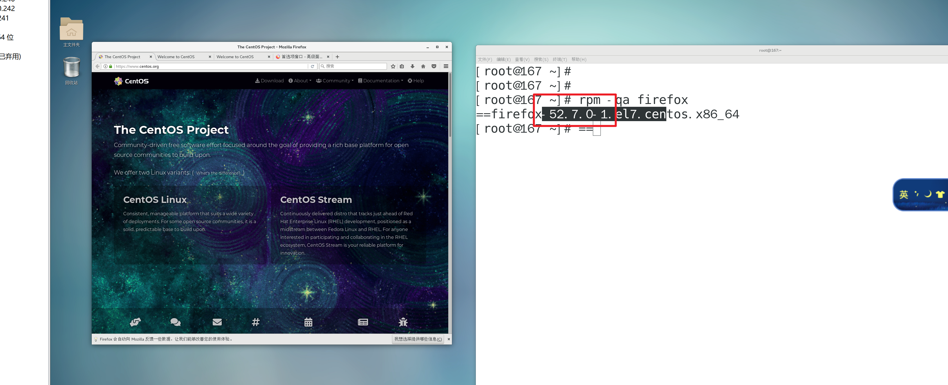Viewport: 948px width, 385px height.
Task: Click the 英 input method indicator
Action: 904,195
